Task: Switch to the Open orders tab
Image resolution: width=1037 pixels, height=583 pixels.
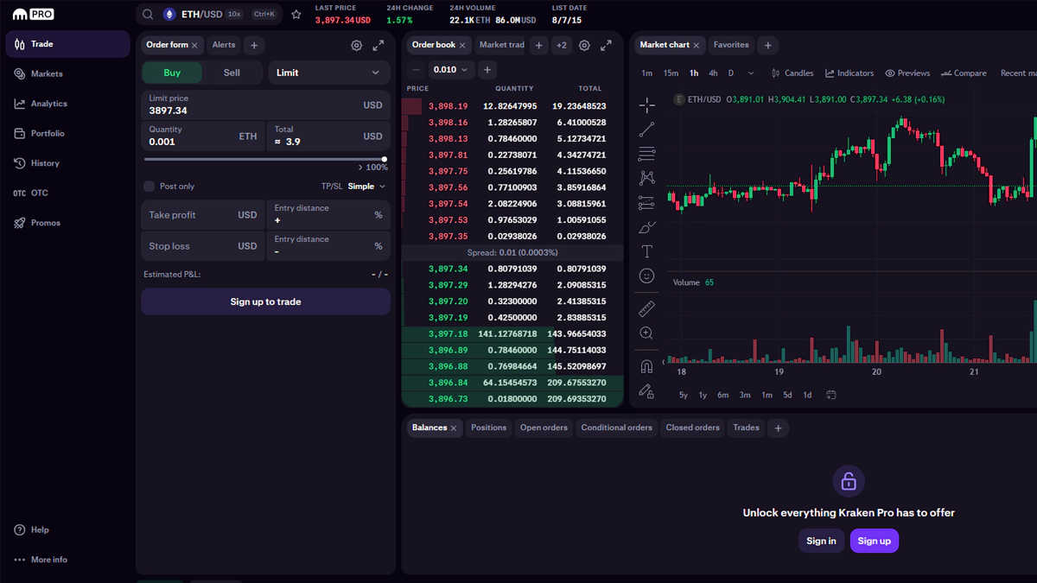Action: click(x=544, y=428)
